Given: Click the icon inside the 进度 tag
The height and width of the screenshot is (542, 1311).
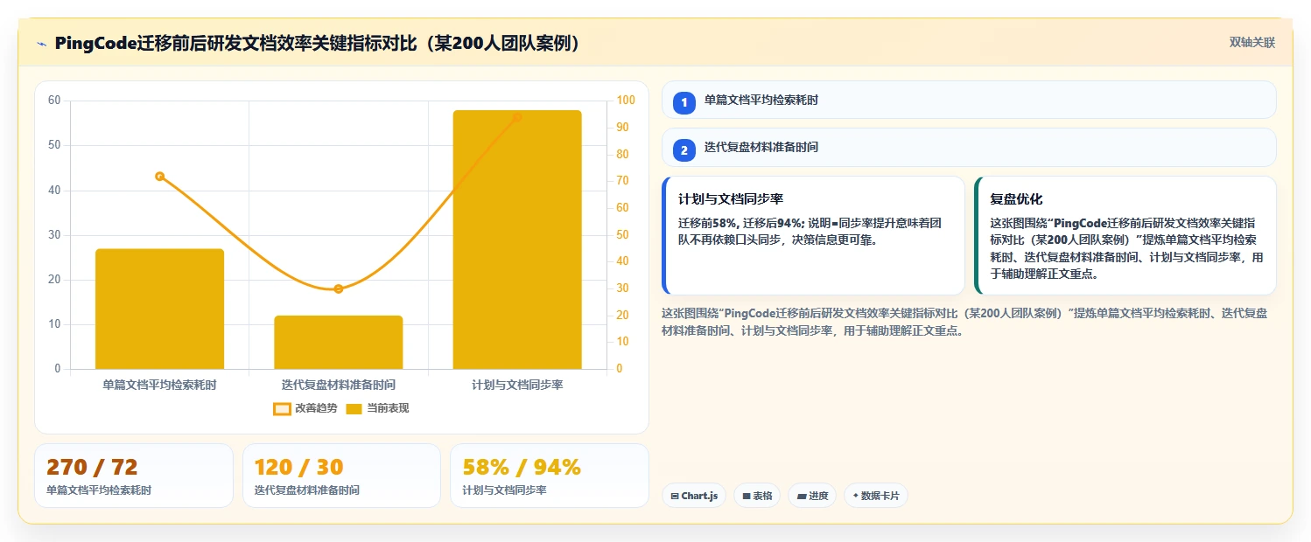Looking at the screenshot, I should coord(801,497).
